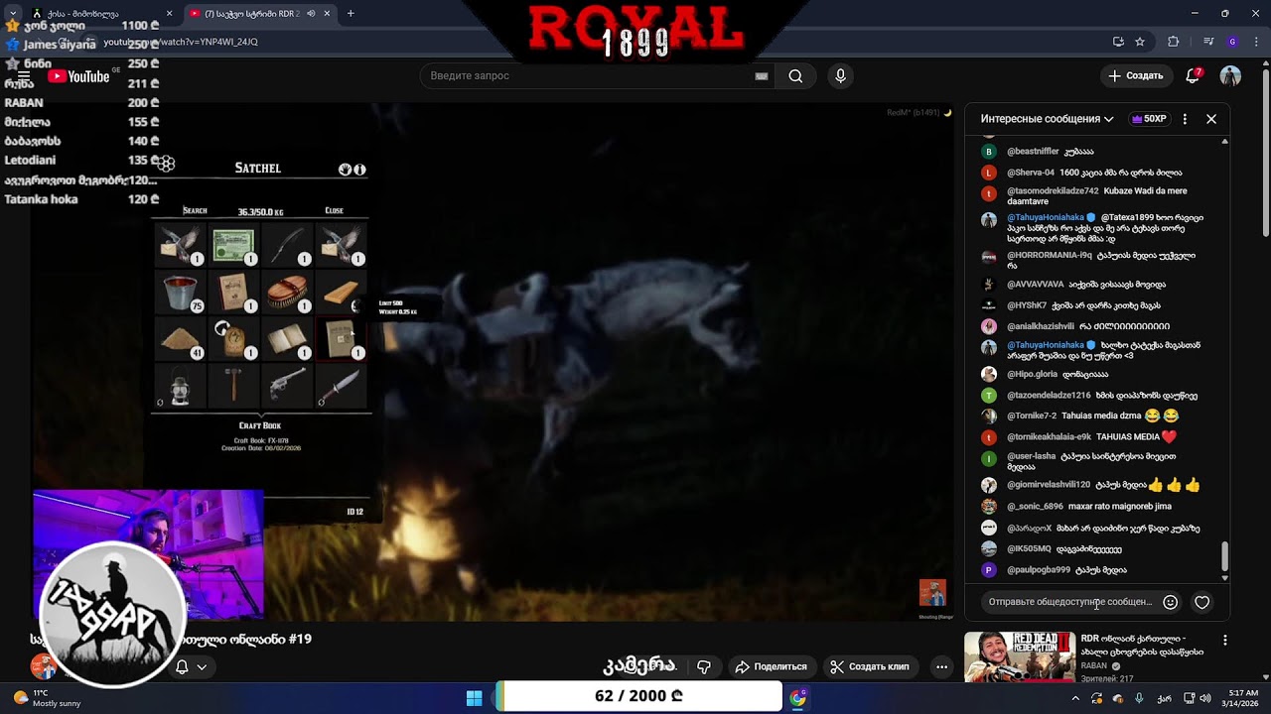Select the green banknote item in Satchel

pos(233,245)
